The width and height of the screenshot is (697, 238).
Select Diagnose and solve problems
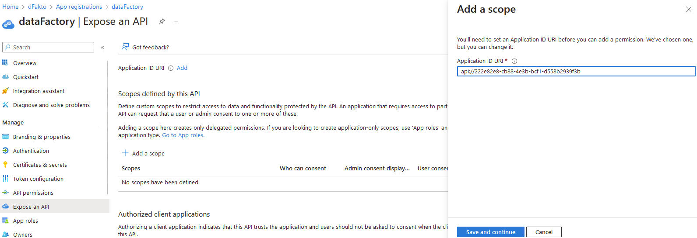pos(51,105)
